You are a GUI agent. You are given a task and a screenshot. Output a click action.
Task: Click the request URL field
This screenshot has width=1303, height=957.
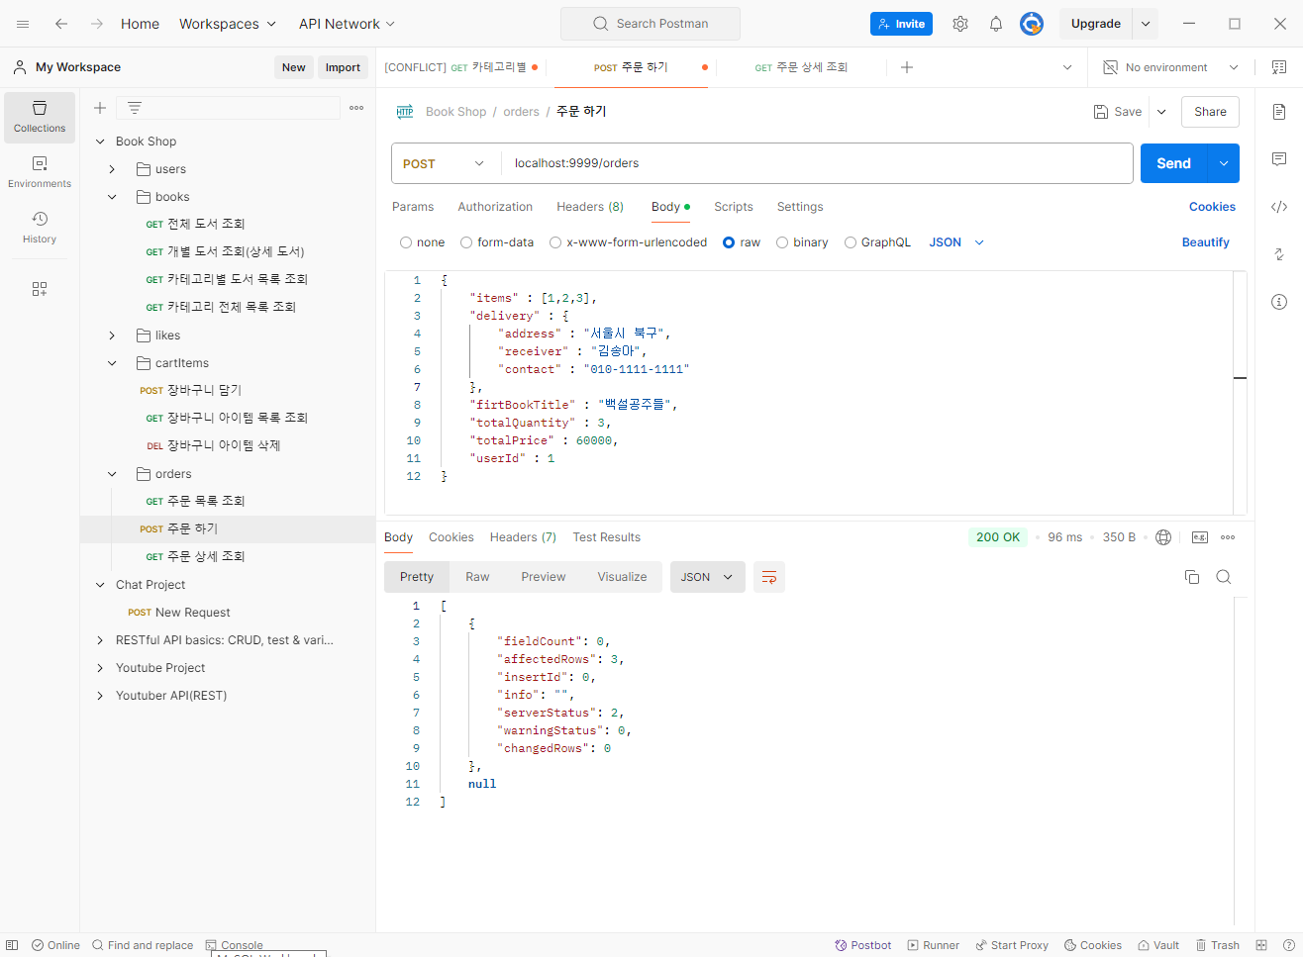coord(817,163)
